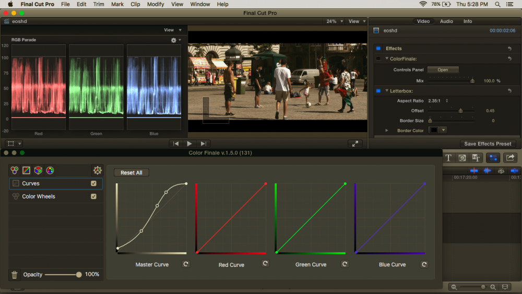This screenshot has height=294, width=522.
Task: Click the Reset All button
Action: pyautogui.click(x=132, y=172)
